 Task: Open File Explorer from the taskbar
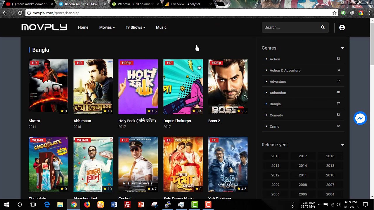tap(60, 204)
